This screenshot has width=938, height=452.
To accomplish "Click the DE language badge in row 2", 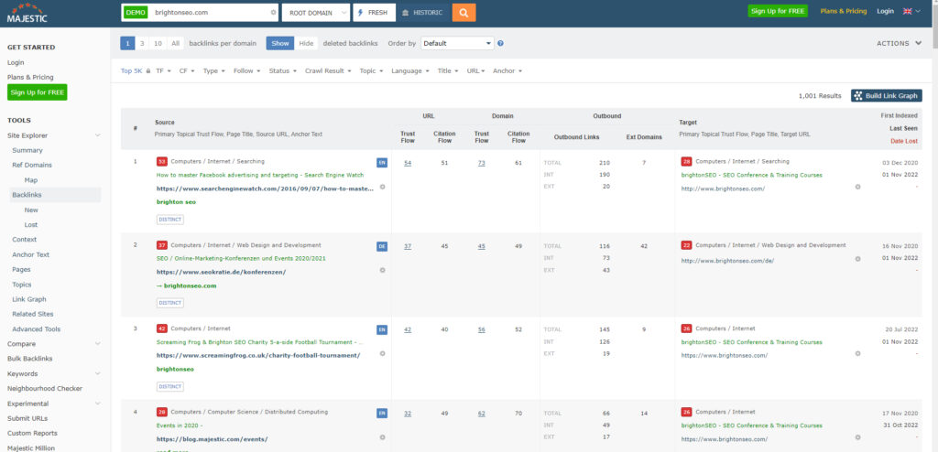I will [382, 246].
